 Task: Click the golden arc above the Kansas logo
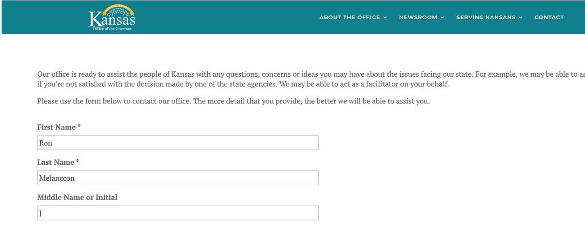(x=118, y=8)
